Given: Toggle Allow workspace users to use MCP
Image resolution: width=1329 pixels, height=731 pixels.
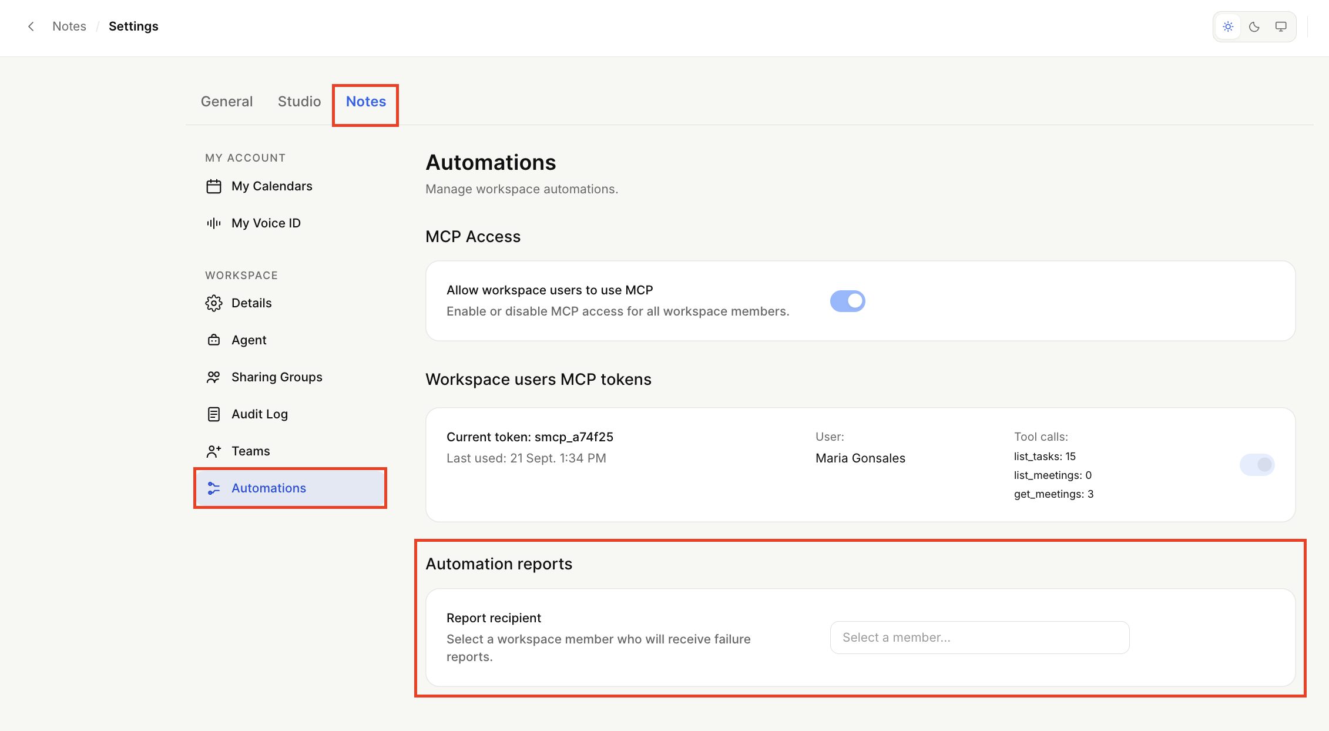Looking at the screenshot, I should click(847, 301).
